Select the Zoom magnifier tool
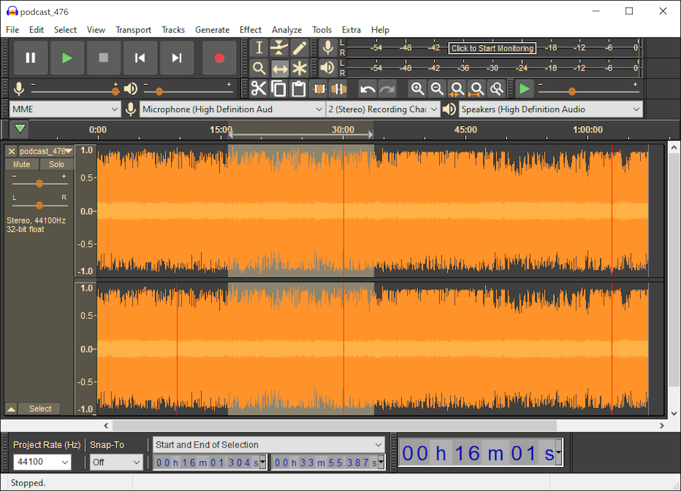This screenshot has height=491, width=681. [259, 68]
